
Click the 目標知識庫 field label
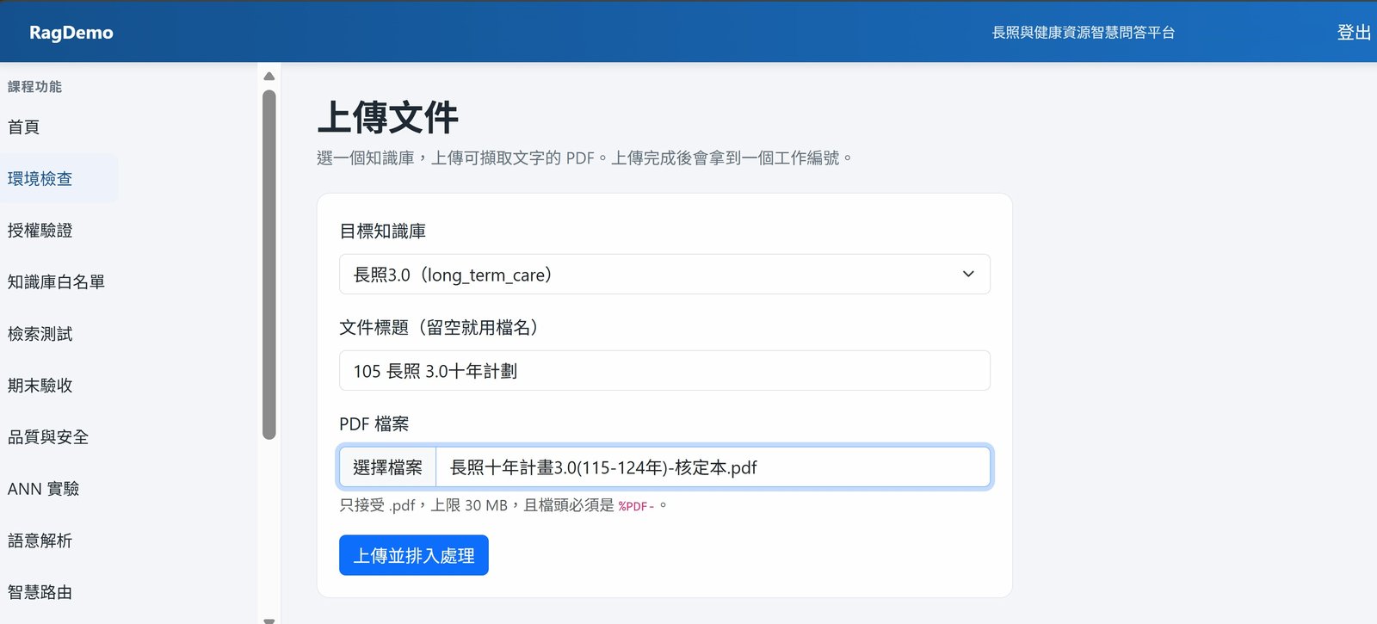382,231
